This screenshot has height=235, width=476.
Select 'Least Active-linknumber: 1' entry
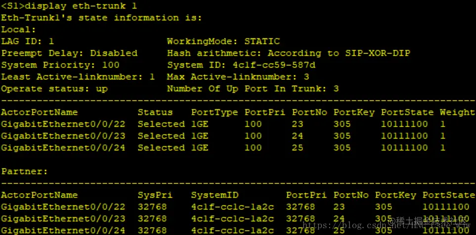78,77
